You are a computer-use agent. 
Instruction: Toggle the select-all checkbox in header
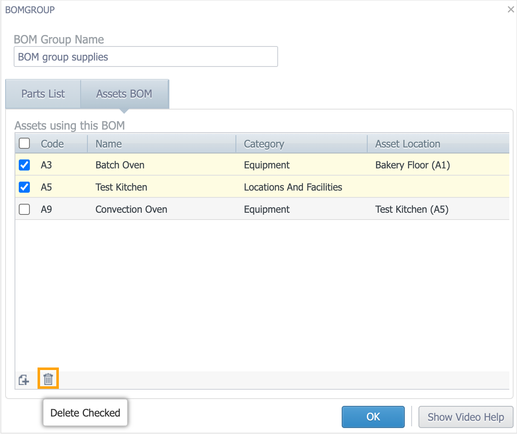point(25,143)
